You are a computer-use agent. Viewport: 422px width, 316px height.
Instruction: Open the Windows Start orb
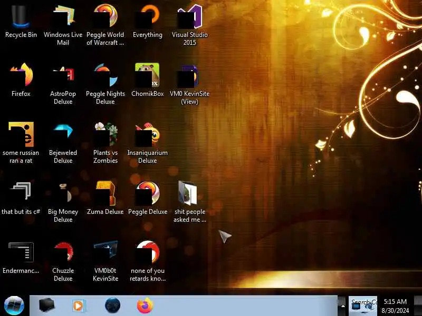(14, 305)
